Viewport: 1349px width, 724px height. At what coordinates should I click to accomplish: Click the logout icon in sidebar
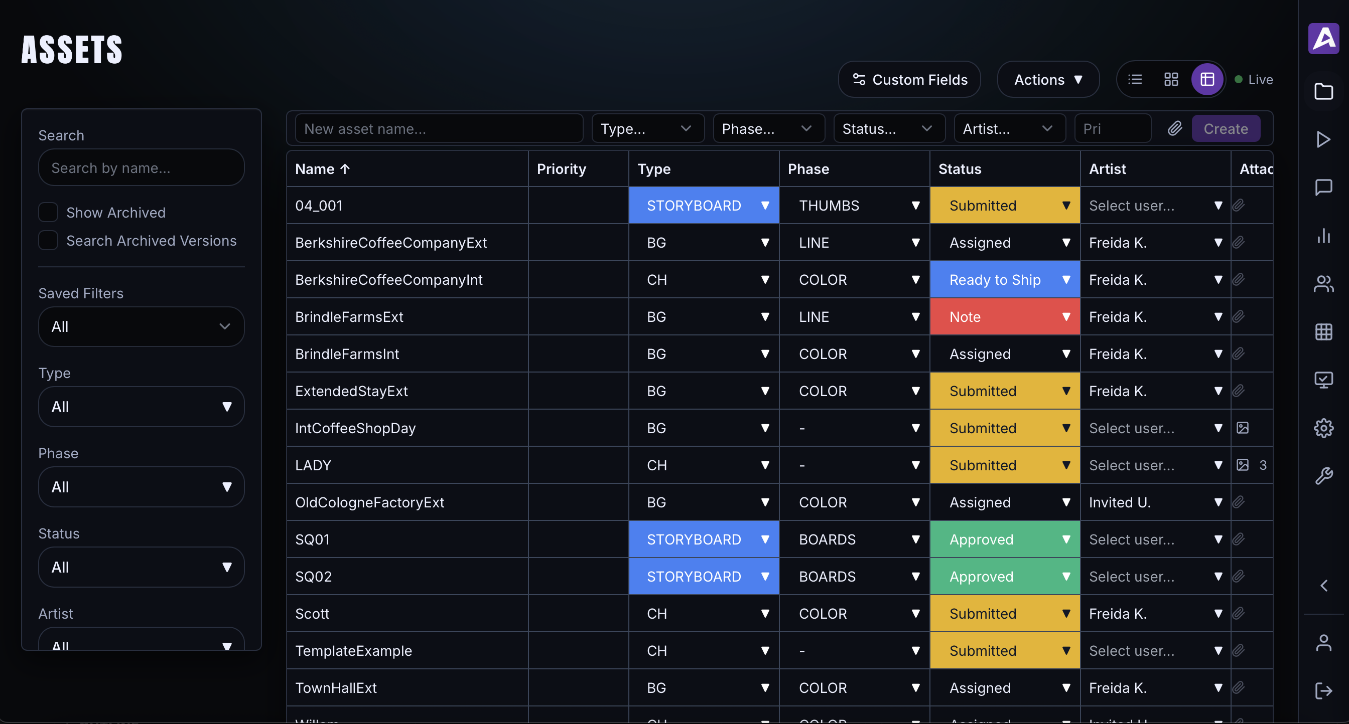[x=1323, y=690]
